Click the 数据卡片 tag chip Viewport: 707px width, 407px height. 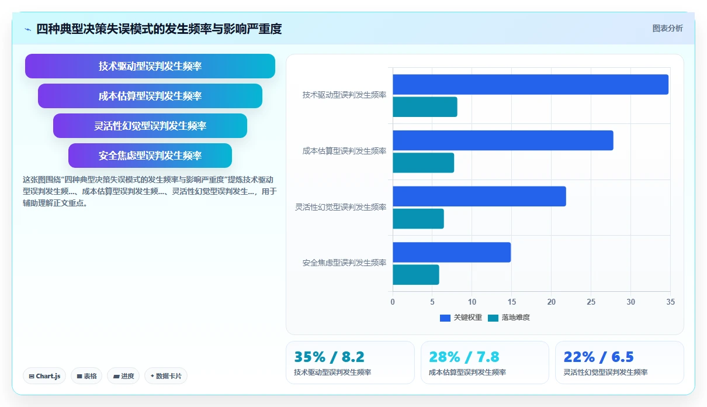click(x=166, y=376)
